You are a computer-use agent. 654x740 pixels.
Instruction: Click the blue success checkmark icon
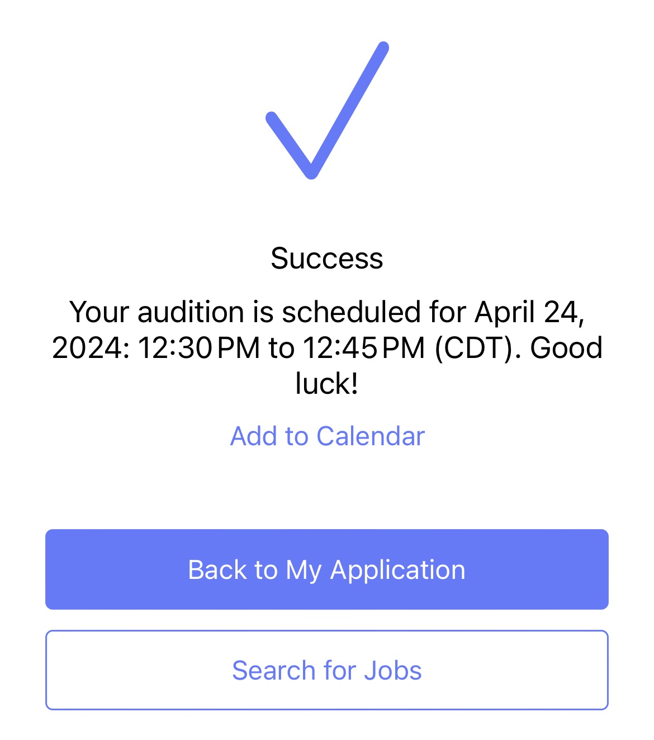(327, 110)
